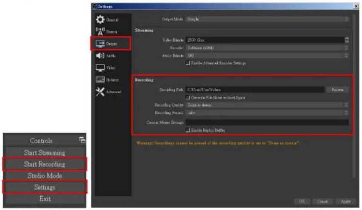Open the Recording Format dropdown
The image size is (362, 210).
pyautogui.click(x=267, y=113)
